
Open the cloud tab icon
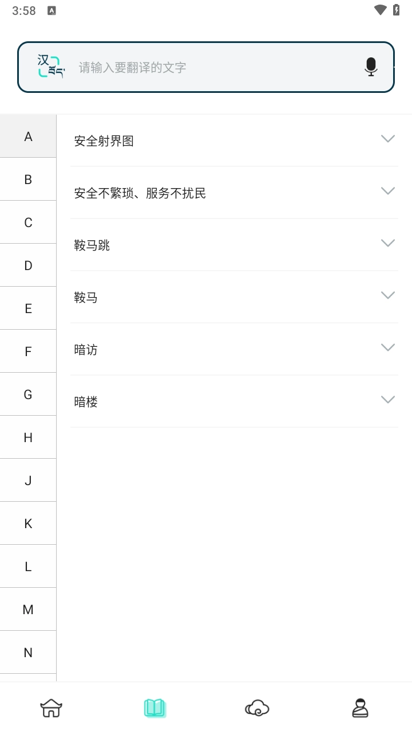(257, 708)
